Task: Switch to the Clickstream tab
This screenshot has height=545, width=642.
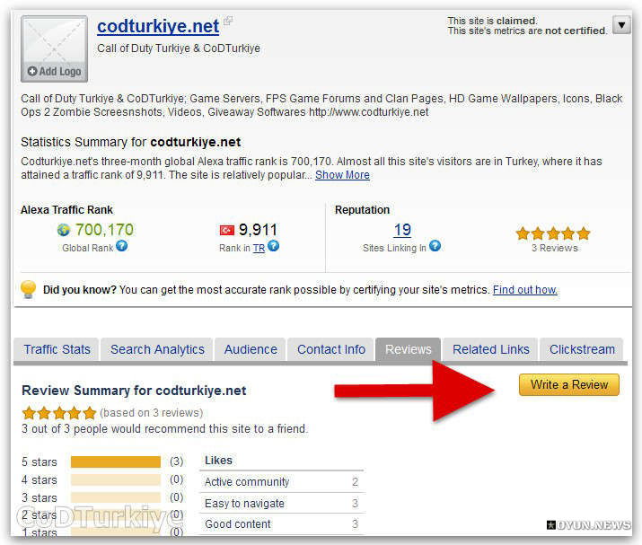Action: 582,349
